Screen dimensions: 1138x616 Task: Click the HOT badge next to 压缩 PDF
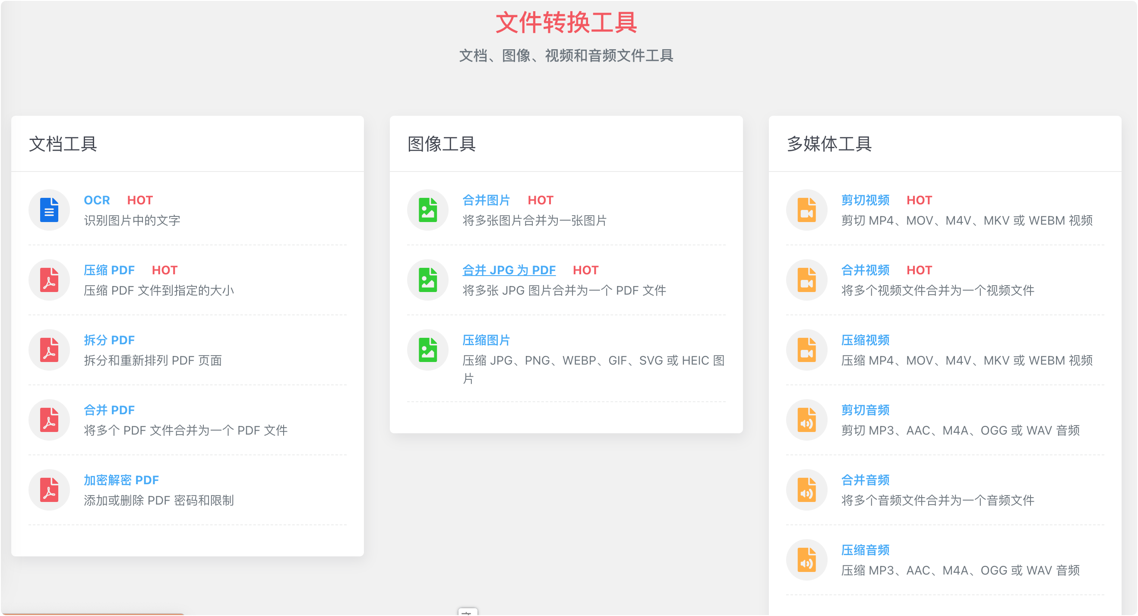coord(165,270)
